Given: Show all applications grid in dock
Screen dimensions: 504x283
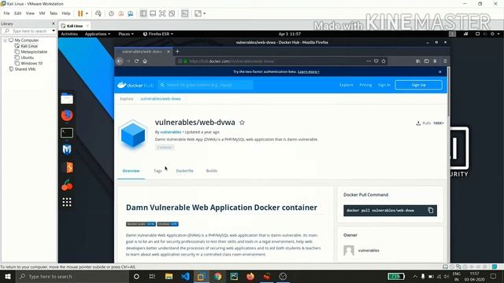Looking at the screenshot, I should 67,202.
